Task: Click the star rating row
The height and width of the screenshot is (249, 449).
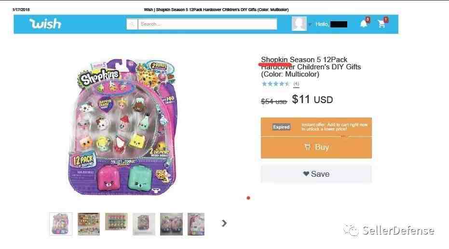Action: pos(276,84)
